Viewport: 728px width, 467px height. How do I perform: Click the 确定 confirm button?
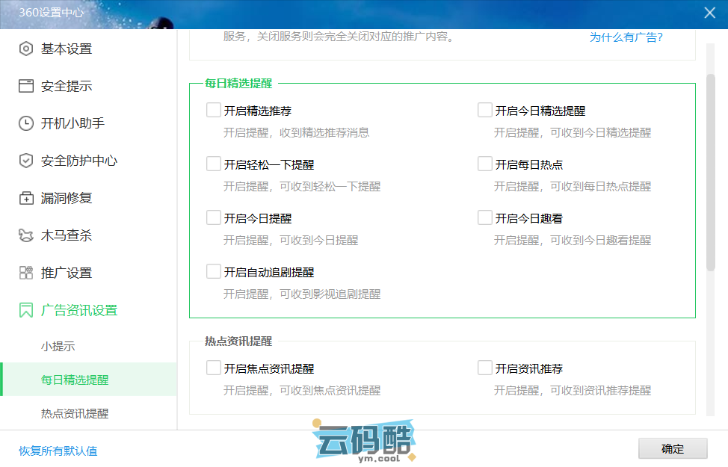click(x=672, y=448)
